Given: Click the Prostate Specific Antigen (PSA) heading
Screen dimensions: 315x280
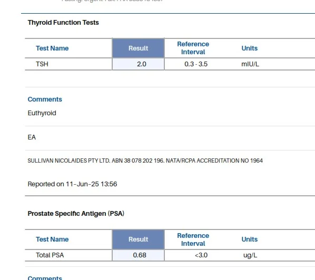Looking at the screenshot, I should coord(76,213).
